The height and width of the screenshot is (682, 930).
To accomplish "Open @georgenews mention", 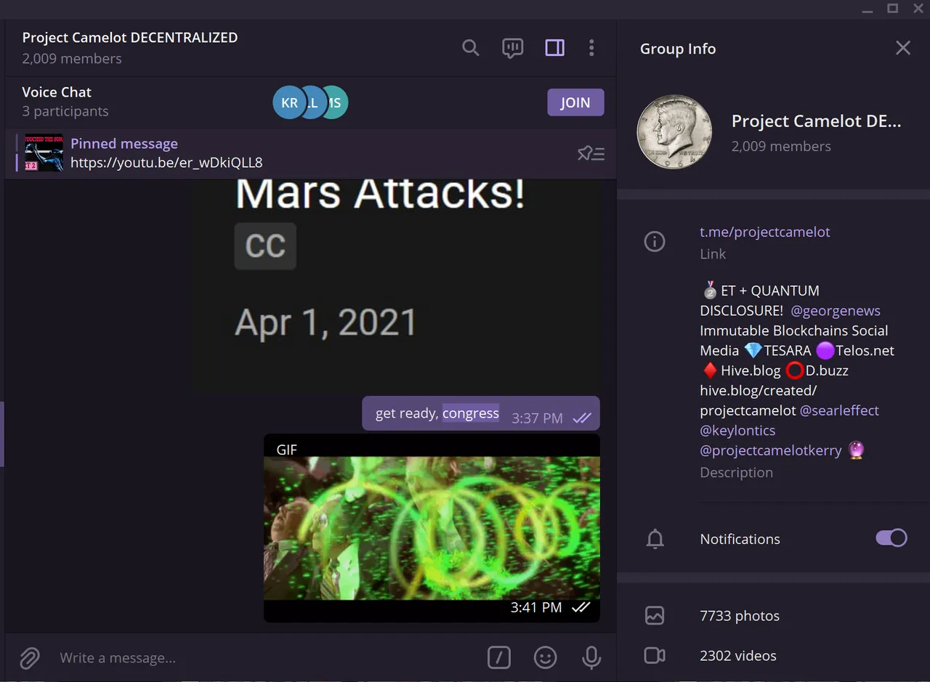I will [836, 311].
